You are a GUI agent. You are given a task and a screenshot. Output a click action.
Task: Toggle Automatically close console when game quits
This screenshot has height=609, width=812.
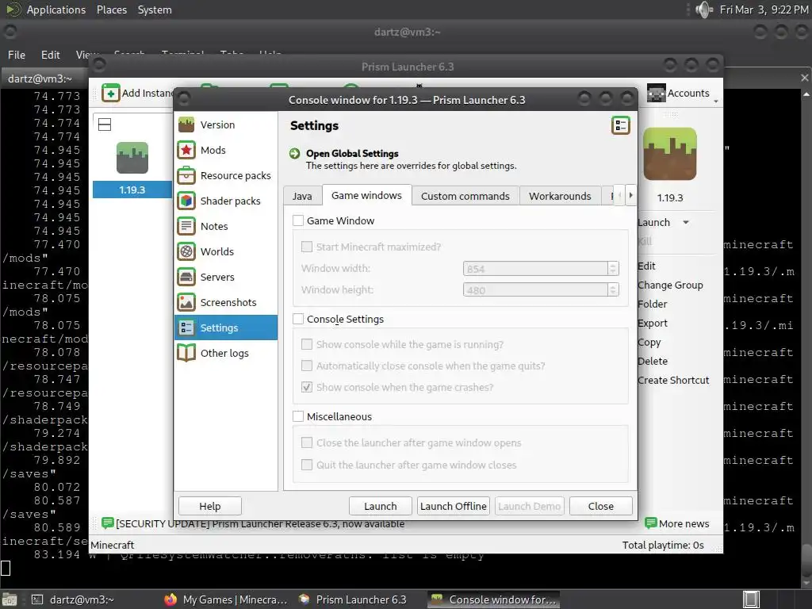coord(307,366)
